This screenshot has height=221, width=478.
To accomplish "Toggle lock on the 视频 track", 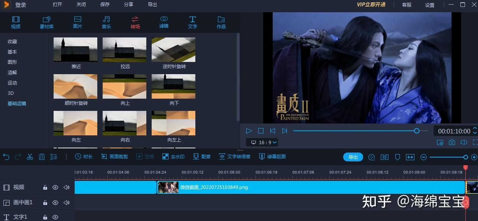I will (x=45, y=187).
